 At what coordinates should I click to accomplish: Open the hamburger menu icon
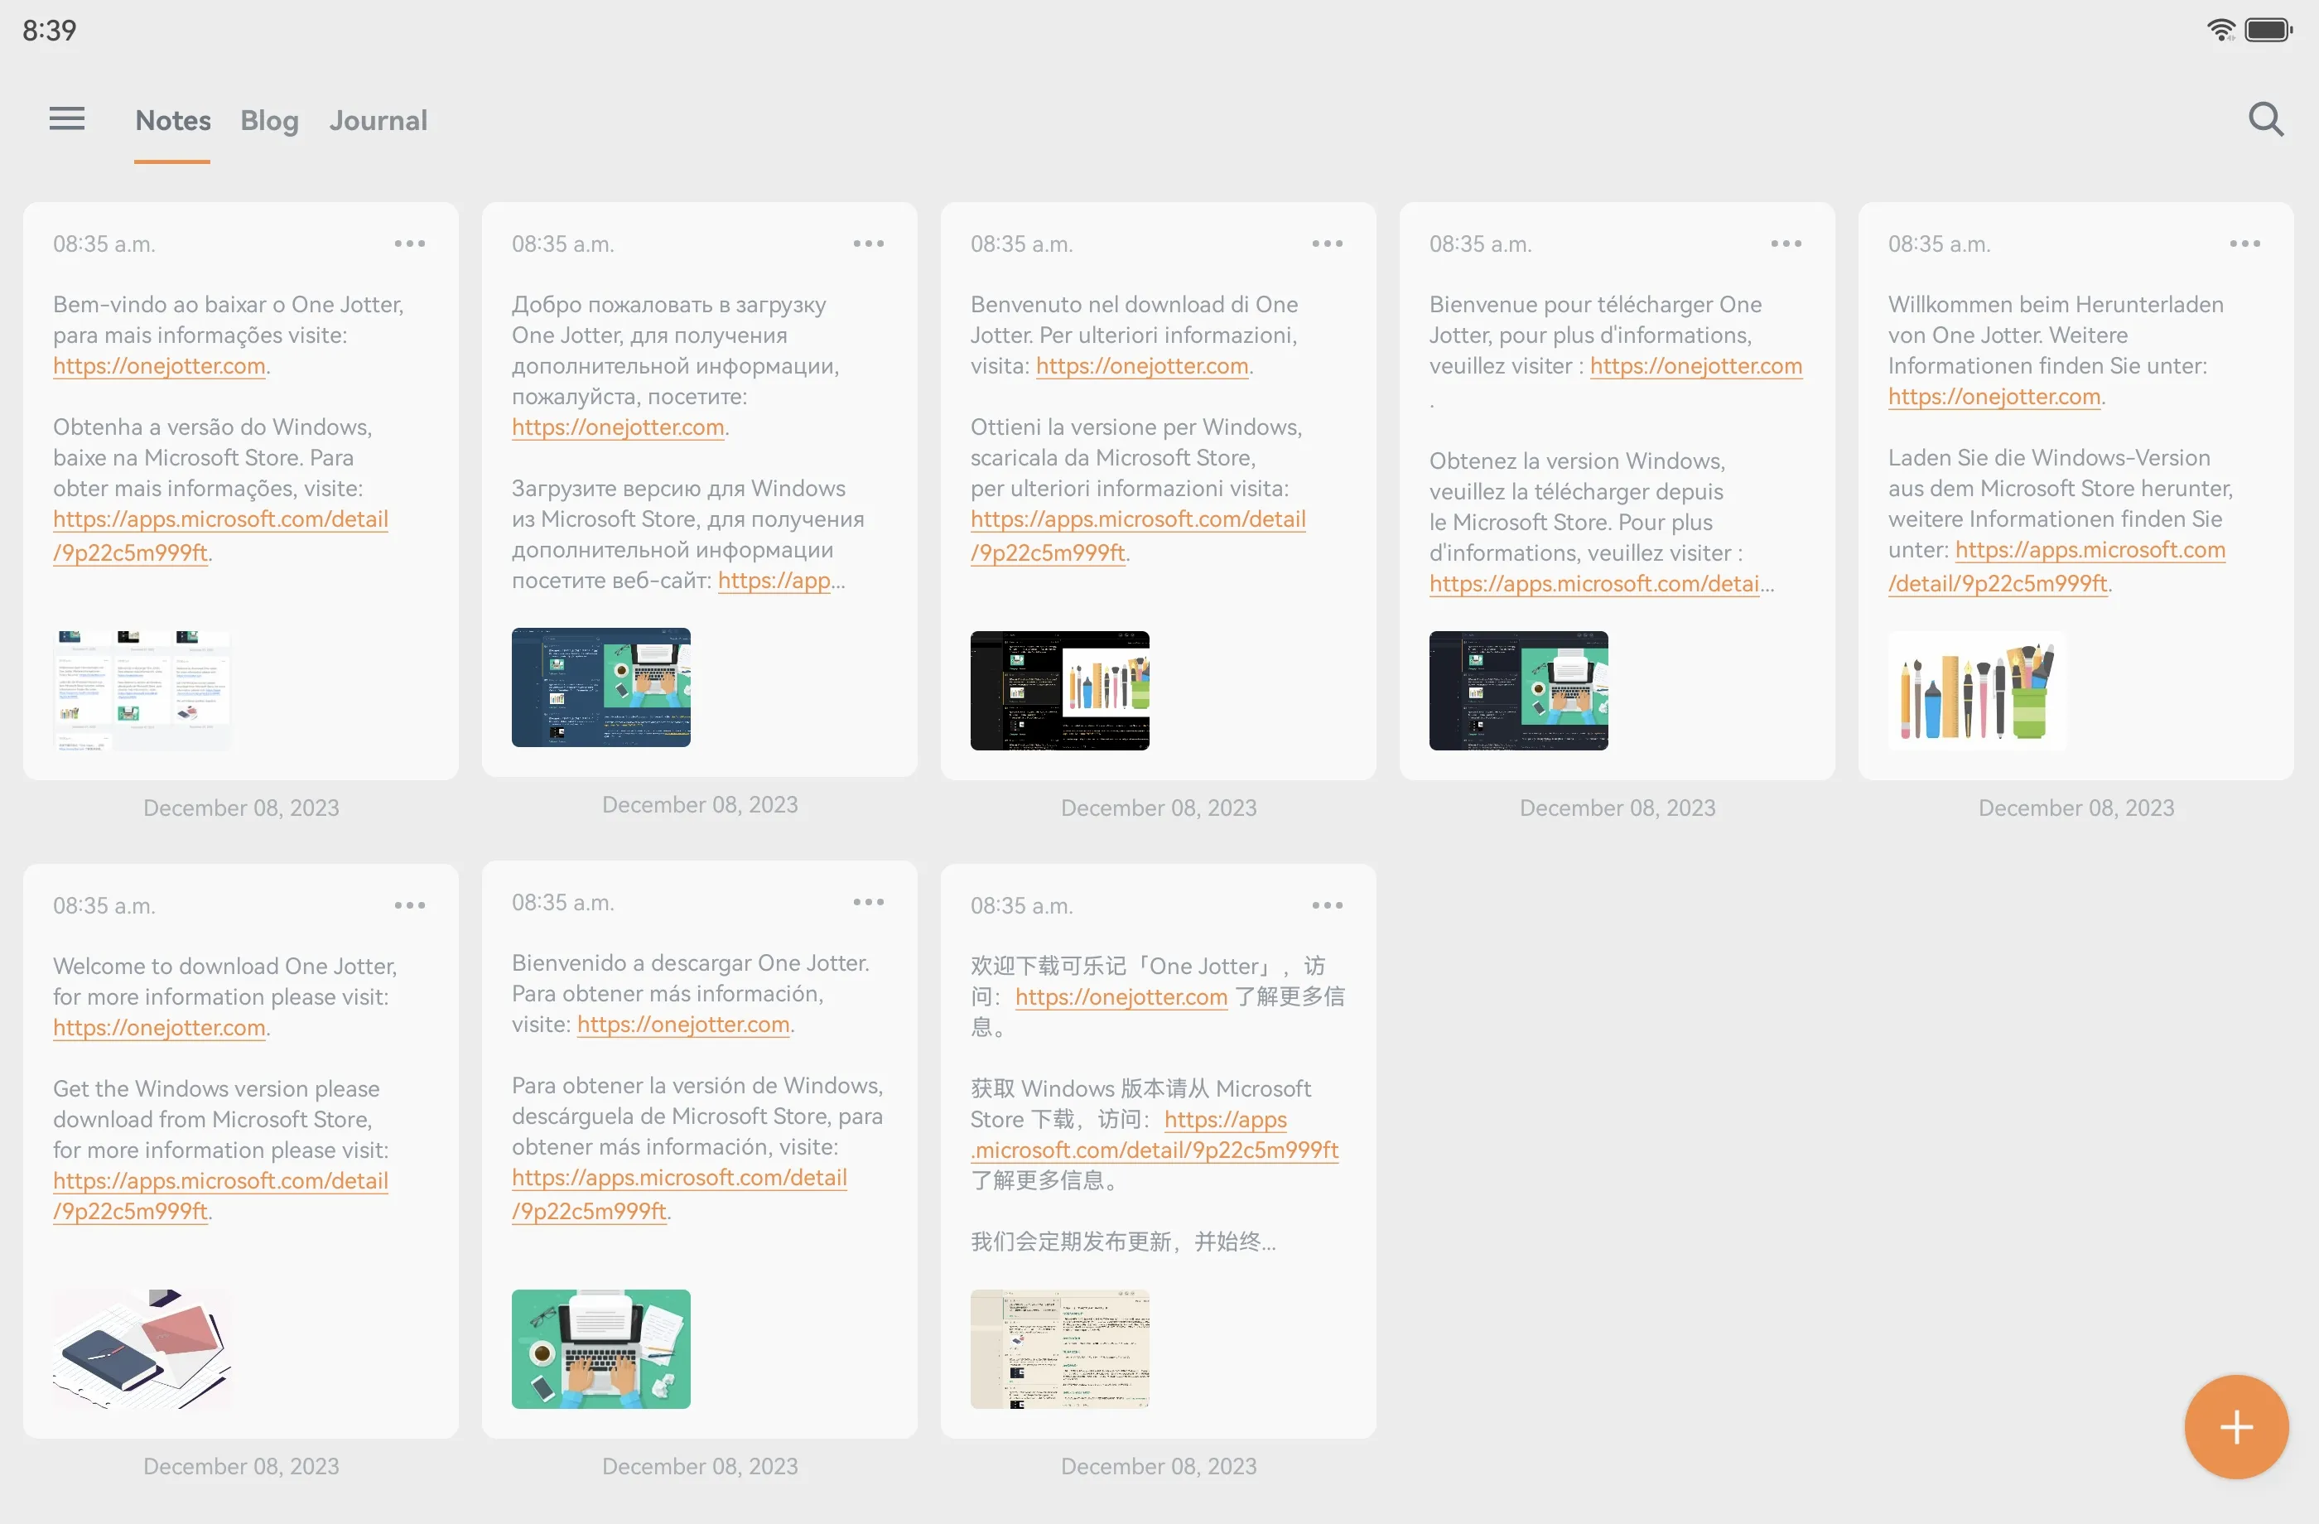68,118
